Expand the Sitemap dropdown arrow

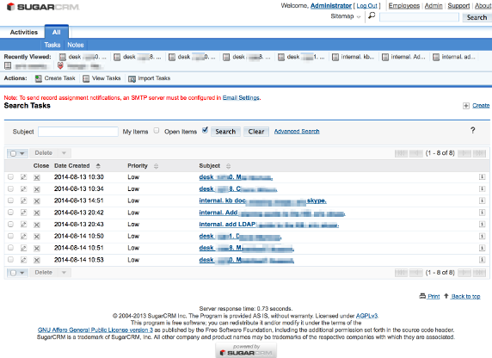point(359,17)
